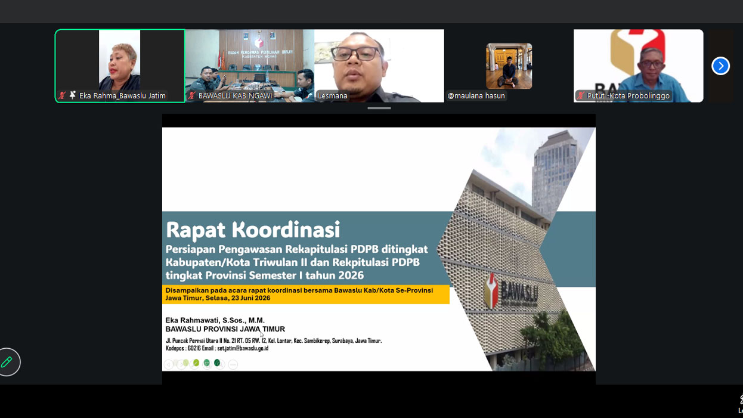Image resolution: width=743 pixels, height=418 pixels.
Task: Select Eka Rahma_Bawaslu Jatim video tile
Action: [x=120, y=66]
